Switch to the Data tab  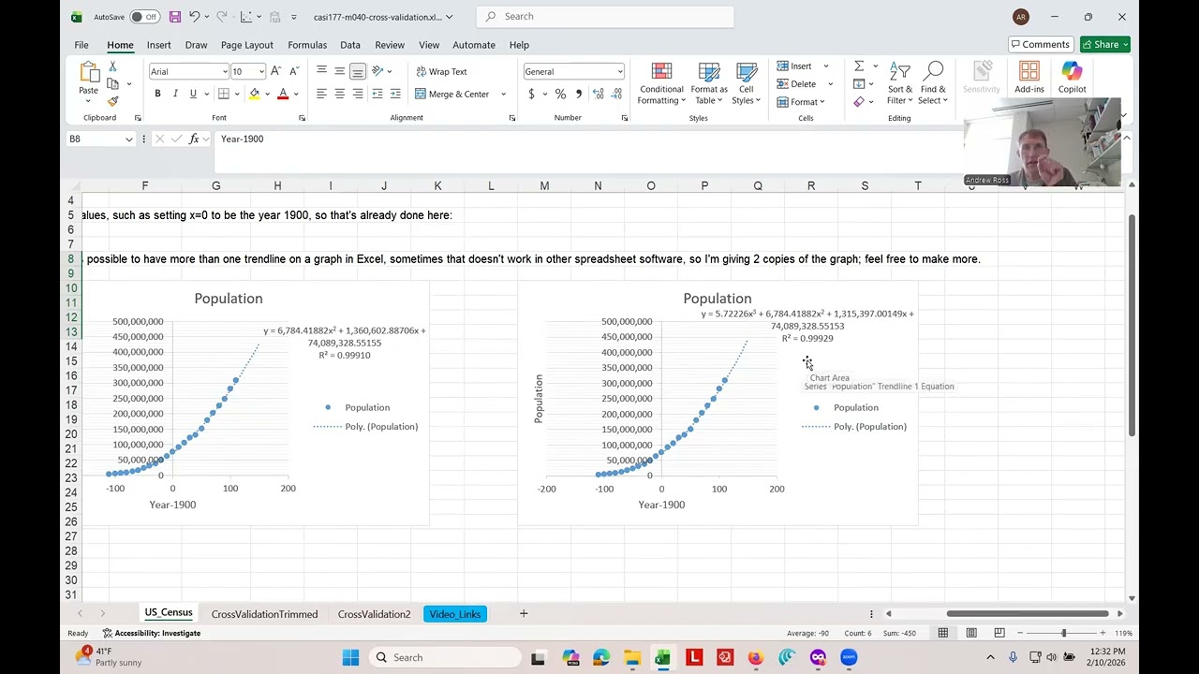350,45
